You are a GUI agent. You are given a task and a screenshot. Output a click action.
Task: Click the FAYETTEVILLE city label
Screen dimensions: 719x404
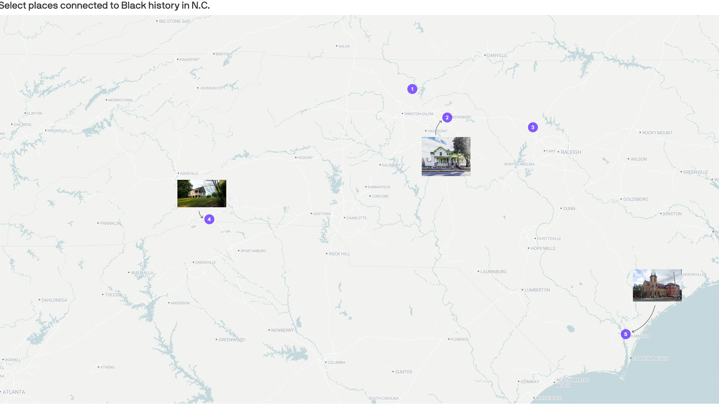[x=549, y=239]
